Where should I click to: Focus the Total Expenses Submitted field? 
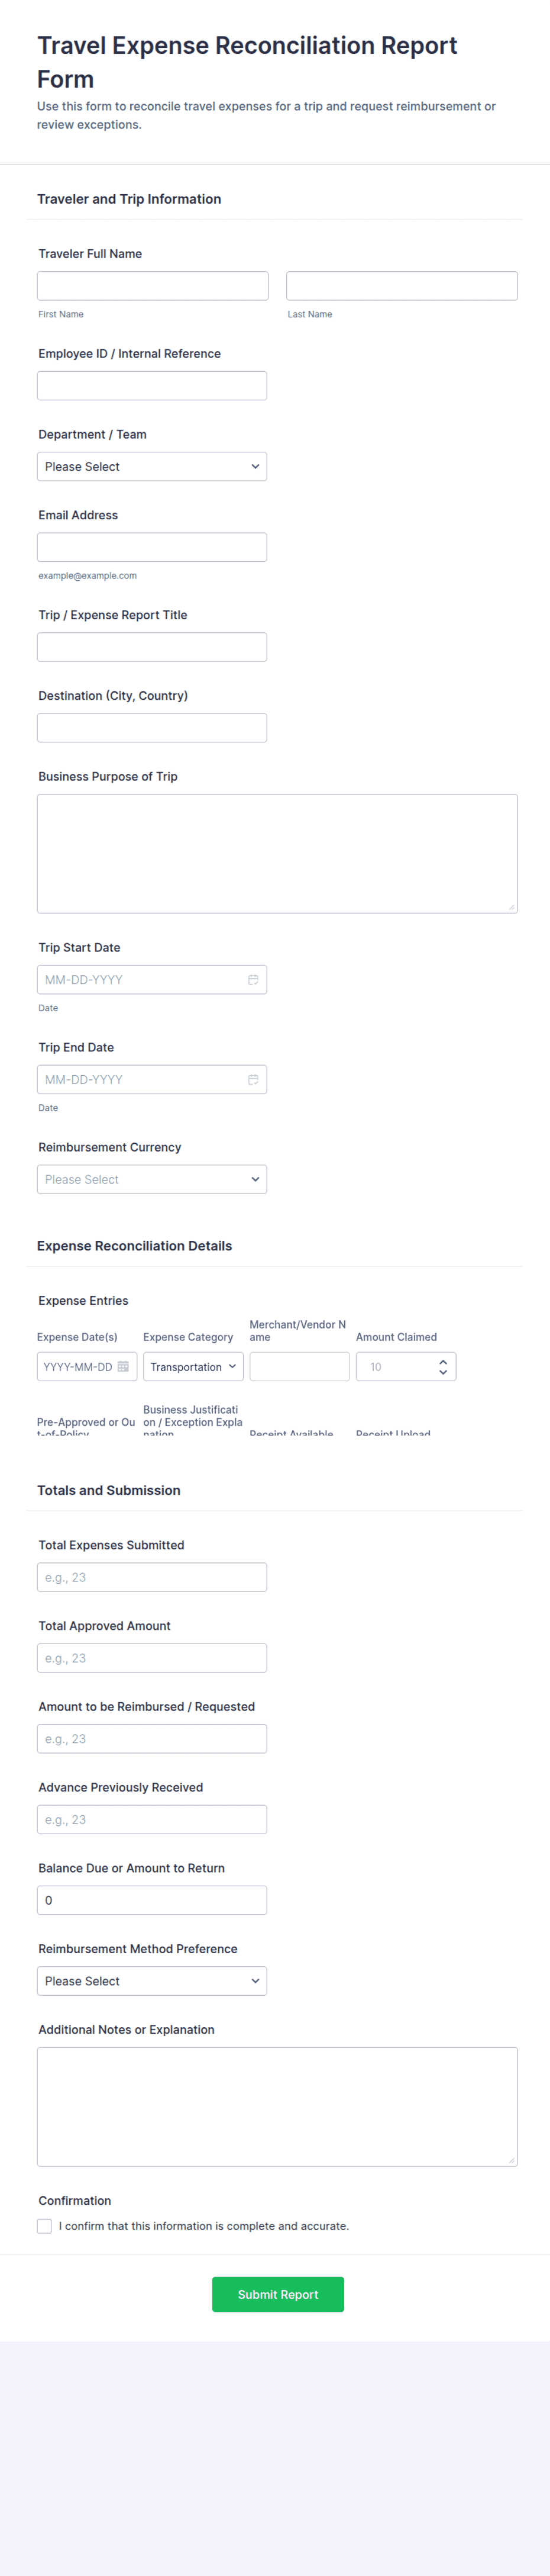152,1577
